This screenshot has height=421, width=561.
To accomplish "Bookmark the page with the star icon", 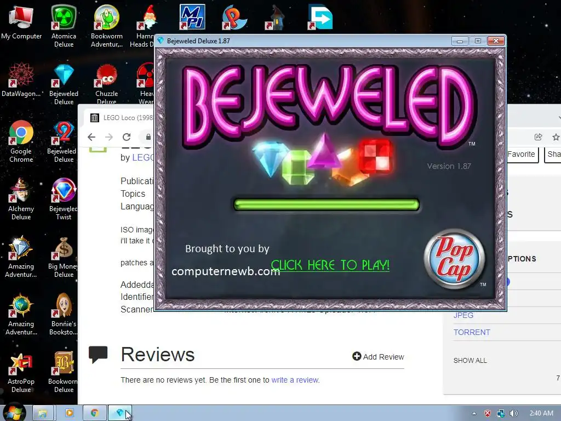I will [x=556, y=136].
